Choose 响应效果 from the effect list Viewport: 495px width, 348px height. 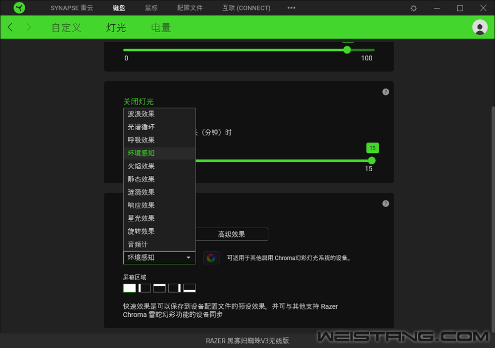pyautogui.click(x=159, y=205)
